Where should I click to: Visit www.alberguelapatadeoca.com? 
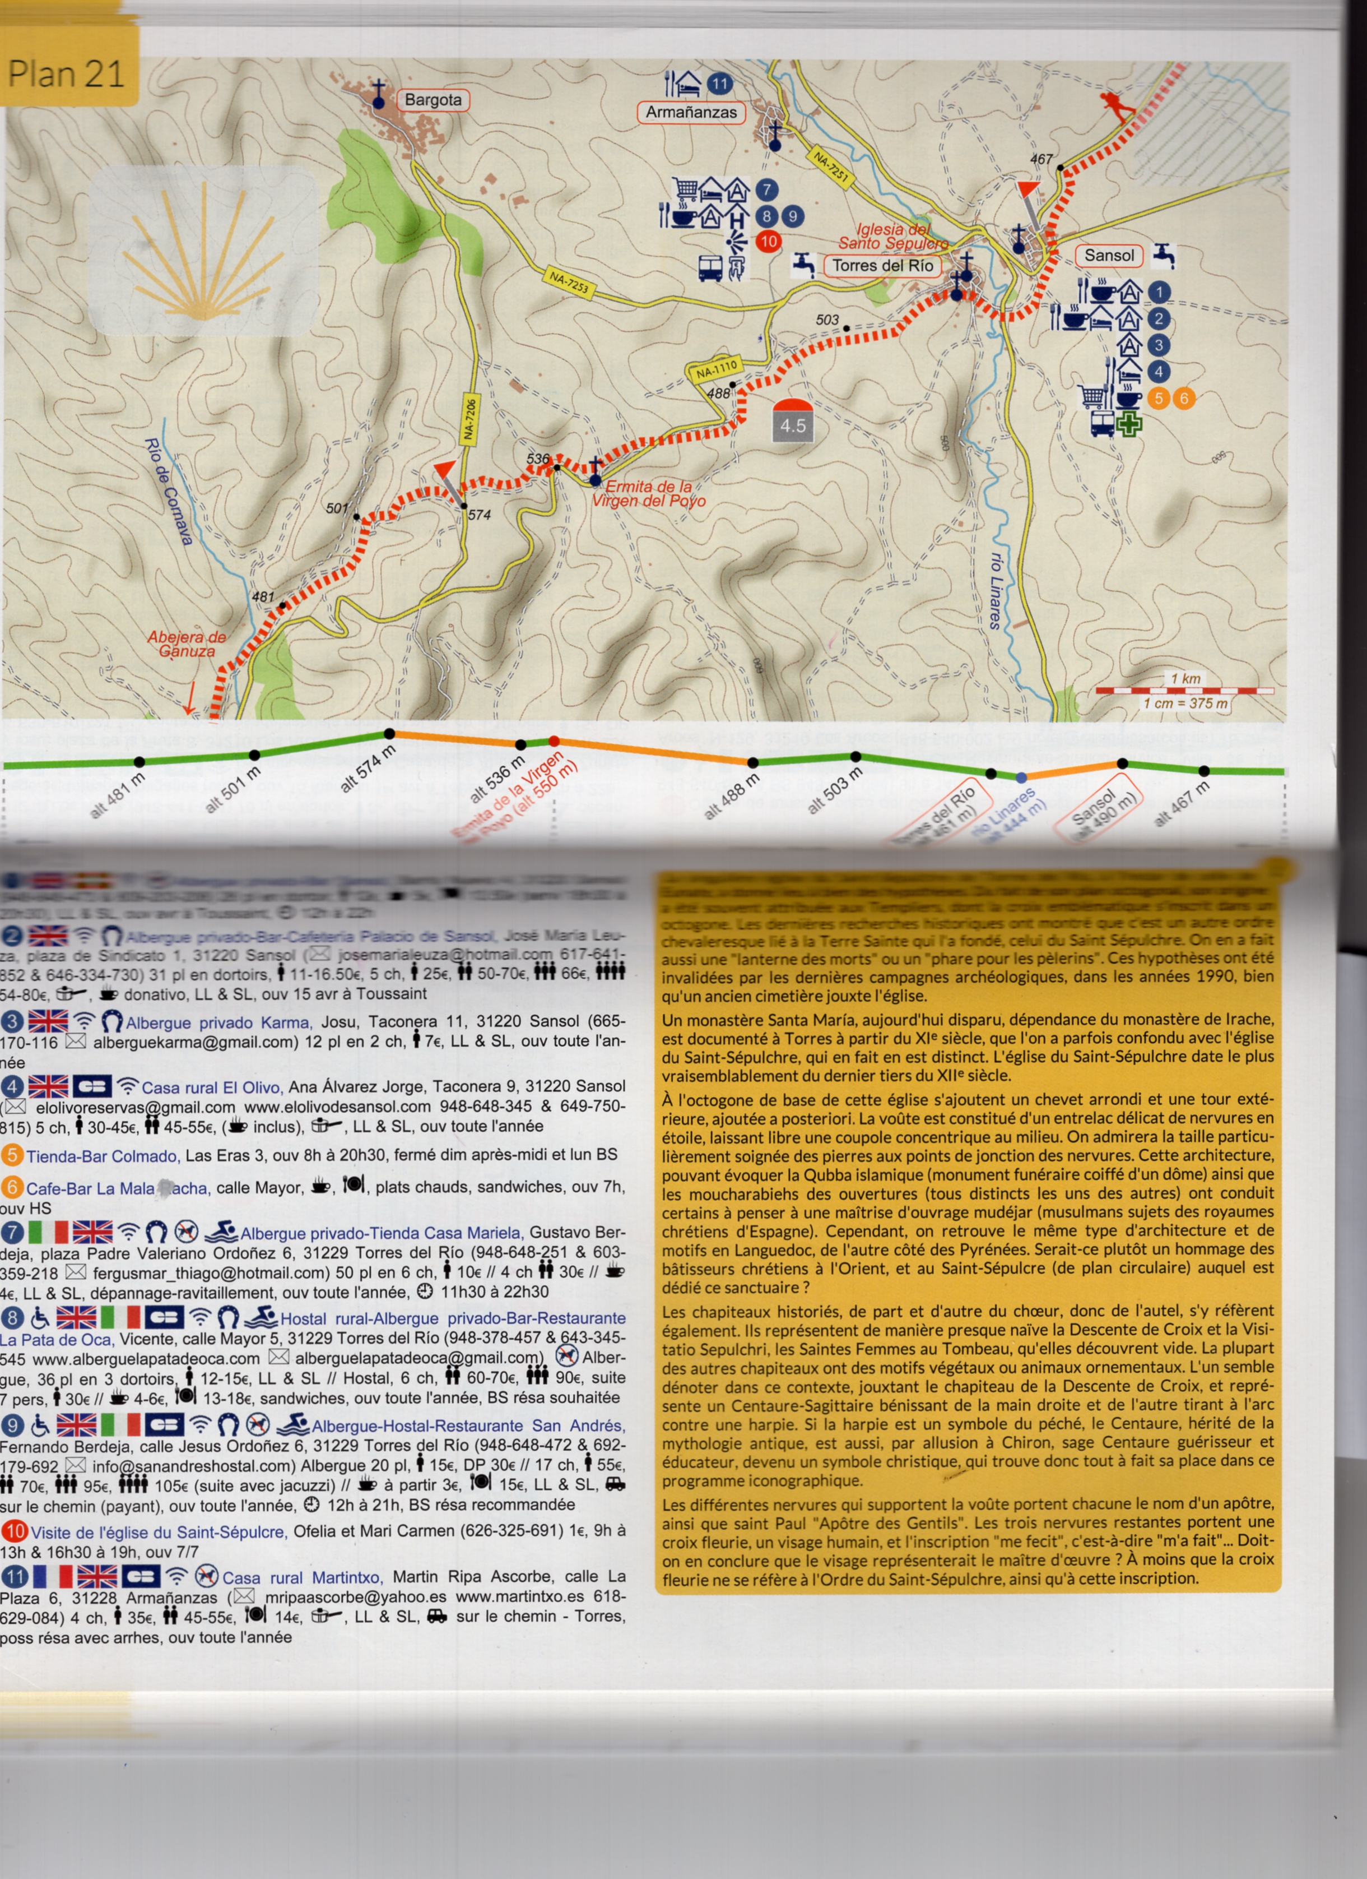[x=146, y=1359]
